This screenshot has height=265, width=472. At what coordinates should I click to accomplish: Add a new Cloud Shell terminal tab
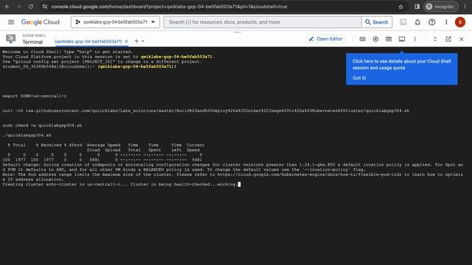point(136,41)
